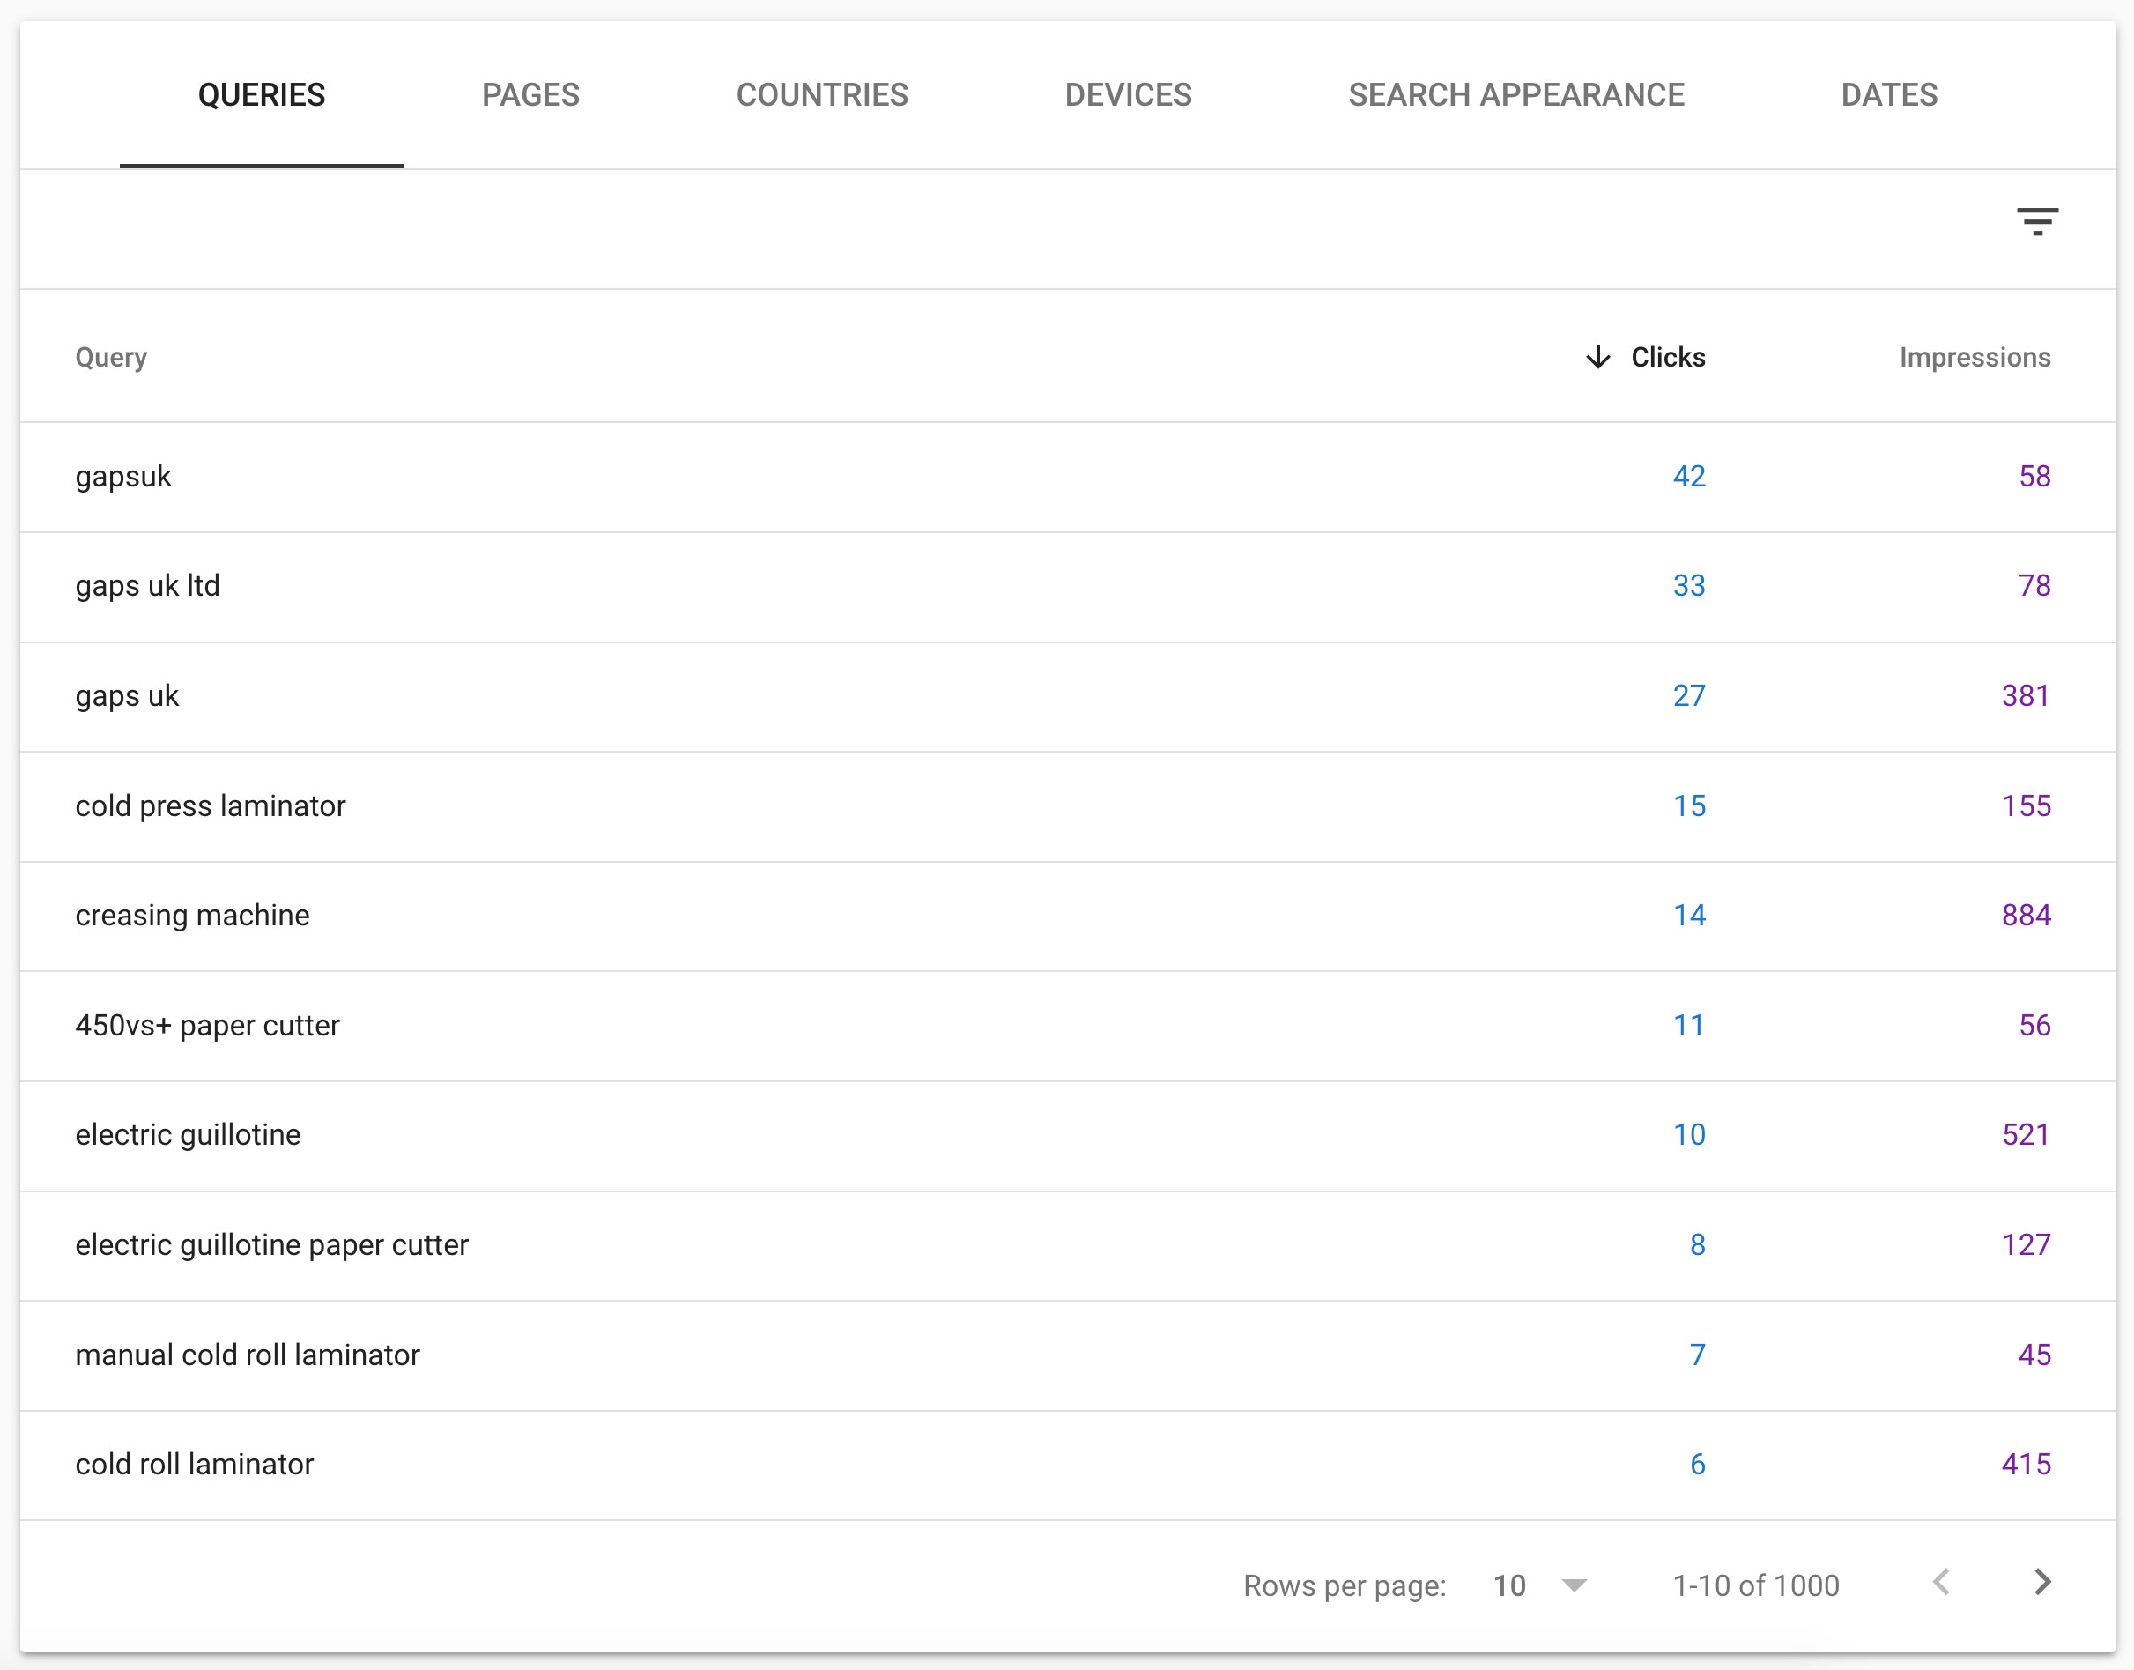2134x1670 pixels.
Task: Click the 415 impressions value
Action: 2026,1464
